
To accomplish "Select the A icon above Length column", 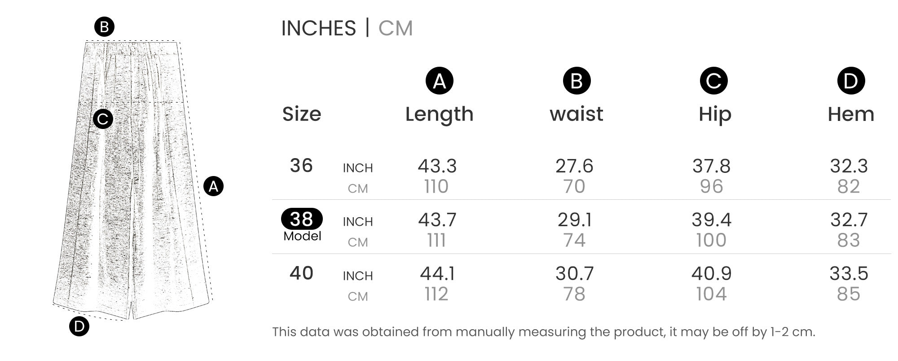I will tap(439, 81).
